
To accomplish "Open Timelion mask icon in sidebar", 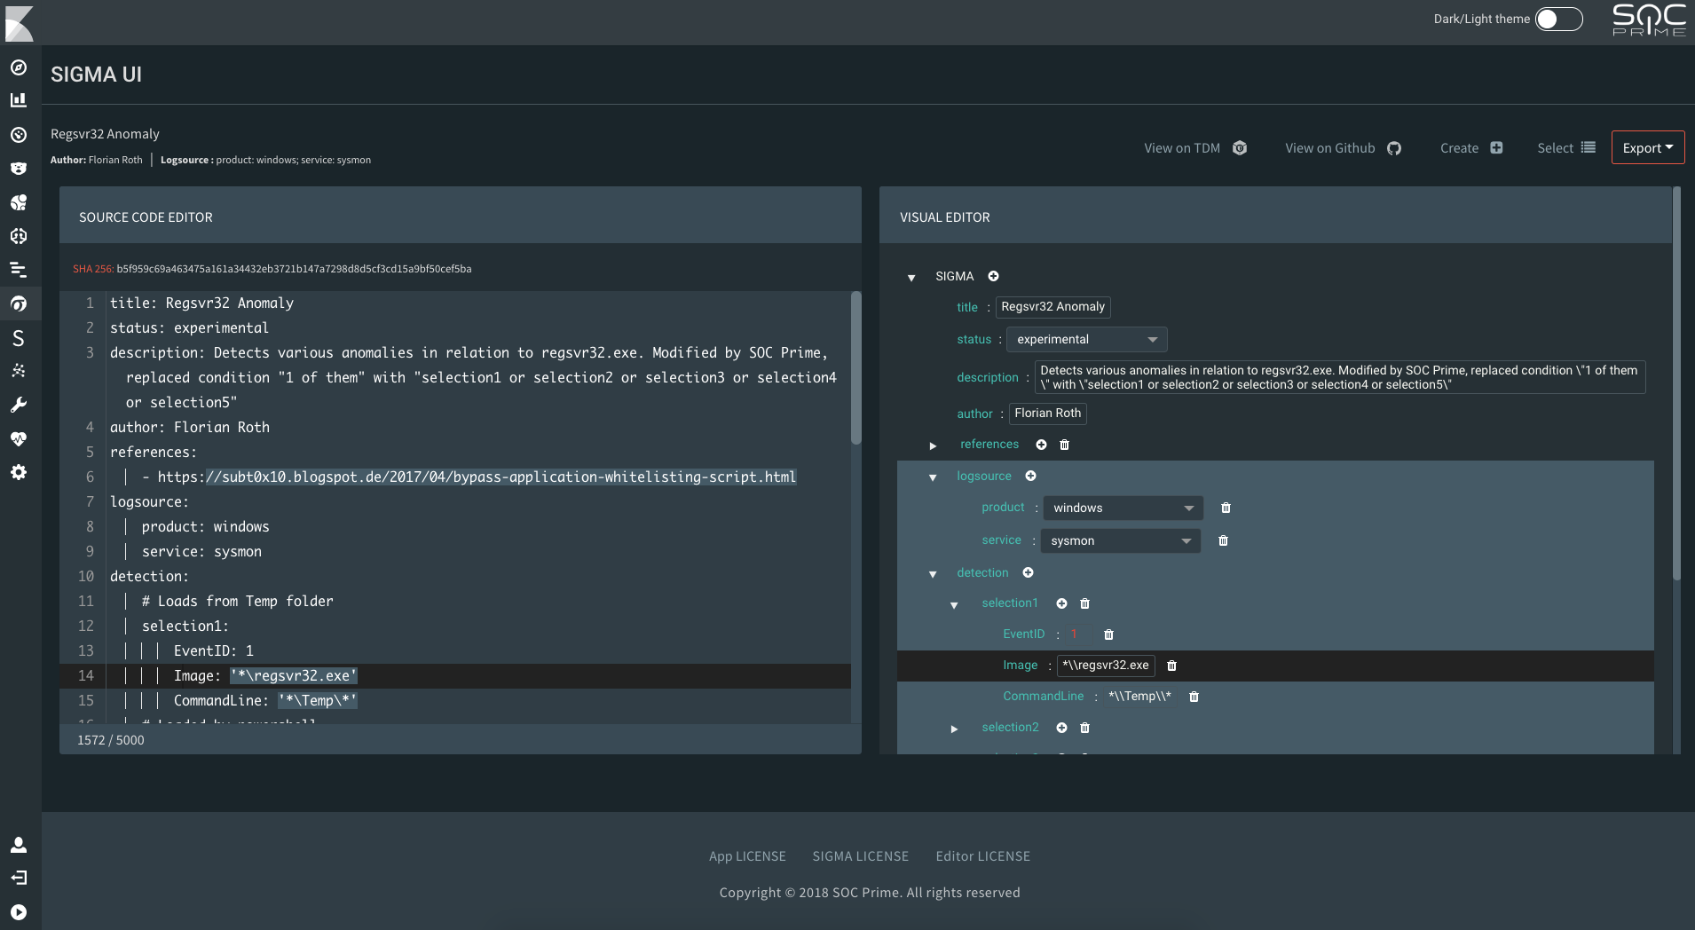I will pyautogui.click(x=19, y=169).
